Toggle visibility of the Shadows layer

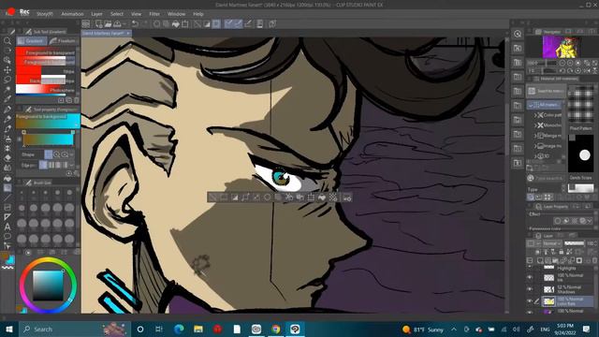tap(530, 289)
